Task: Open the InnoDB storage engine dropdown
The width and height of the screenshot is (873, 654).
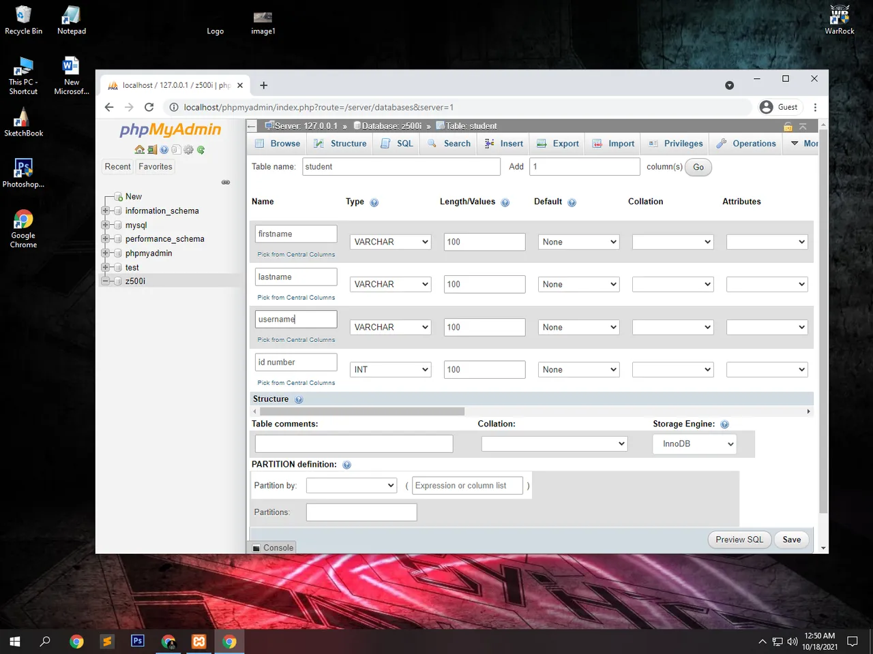Action: [x=694, y=443]
